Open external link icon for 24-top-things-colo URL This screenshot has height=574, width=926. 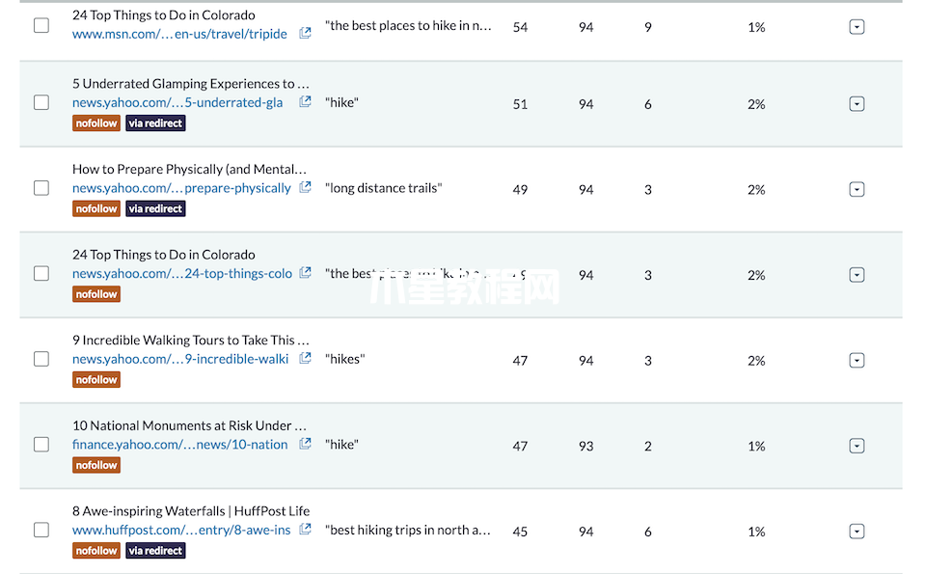click(x=305, y=273)
